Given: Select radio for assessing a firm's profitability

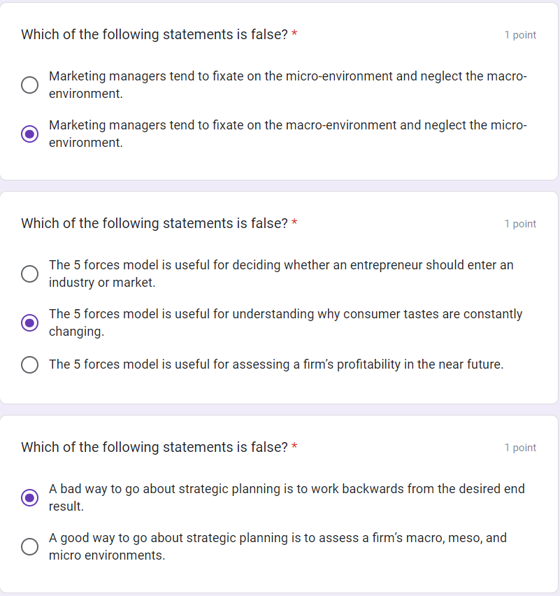Looking at the screenshot, I should pos(29,364).
